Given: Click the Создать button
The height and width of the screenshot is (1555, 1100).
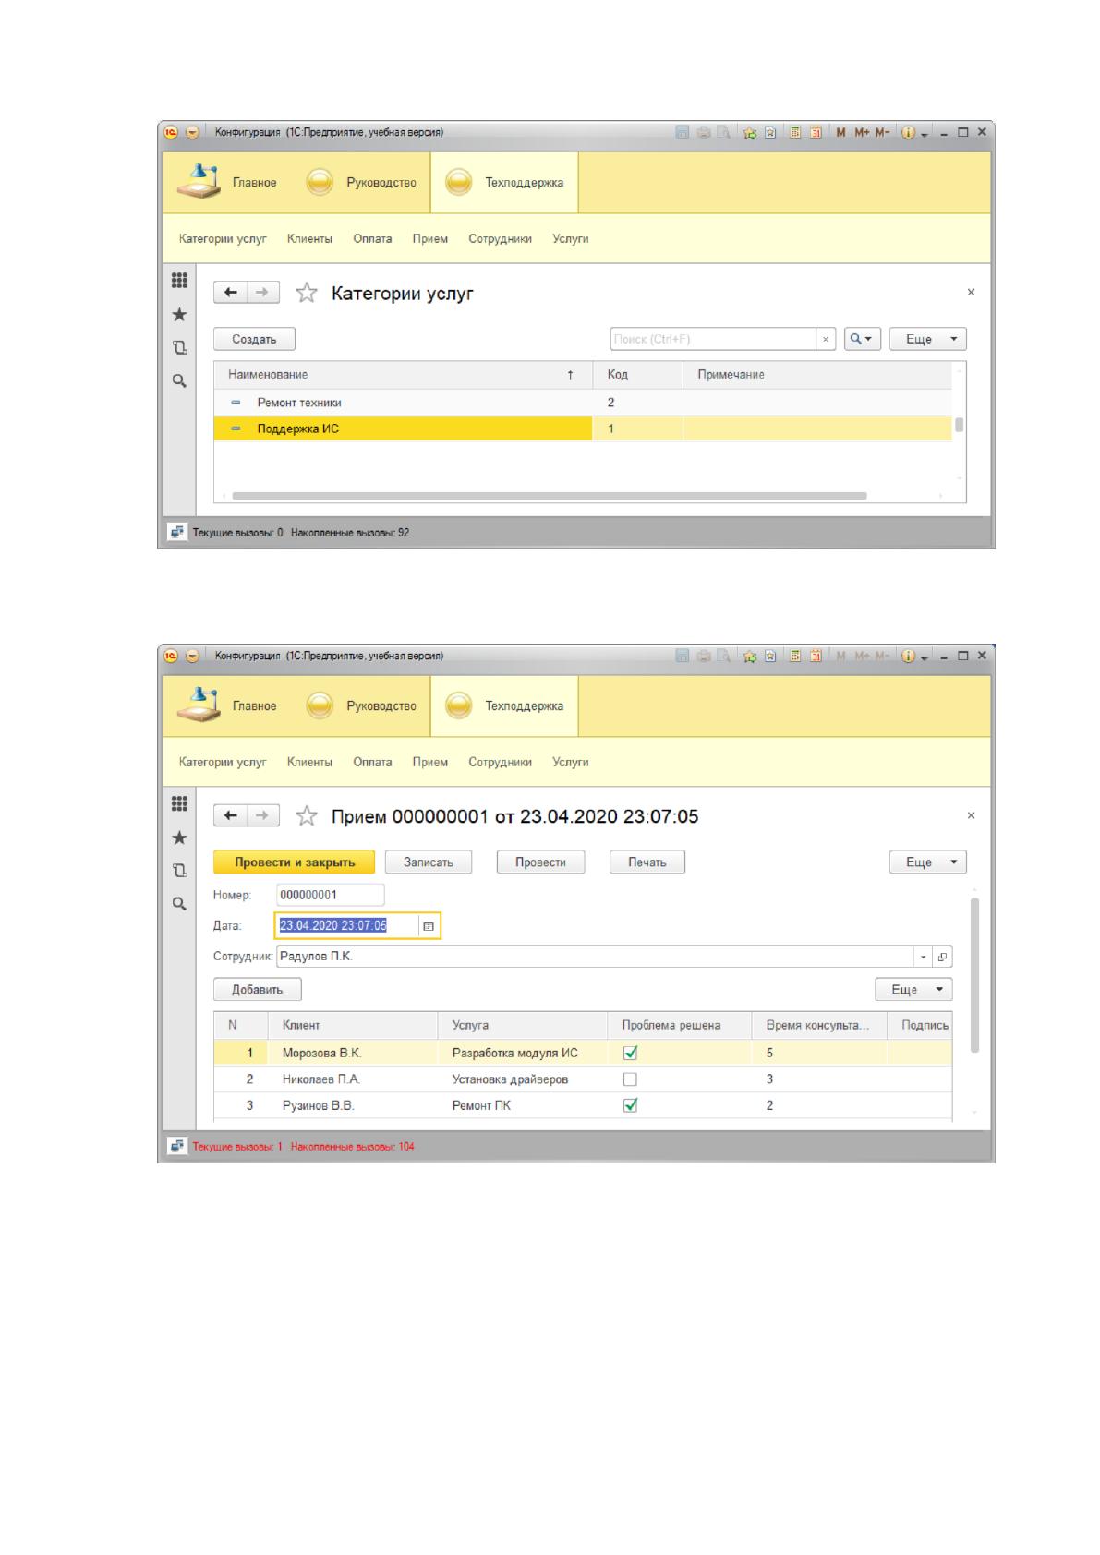Looking at the screenshot, I should 254,339.
